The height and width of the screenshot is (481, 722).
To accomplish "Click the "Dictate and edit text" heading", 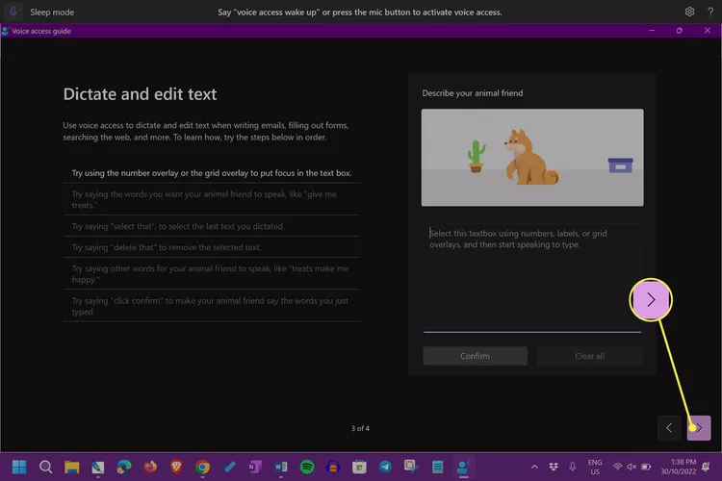I will coord(140,94).
